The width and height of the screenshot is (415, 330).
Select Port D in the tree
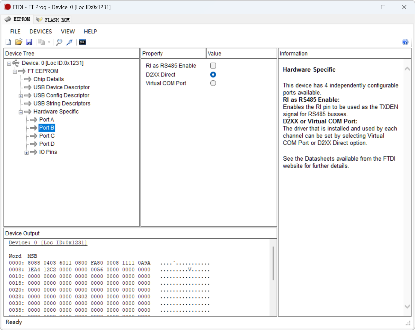(x=47, y=144)
